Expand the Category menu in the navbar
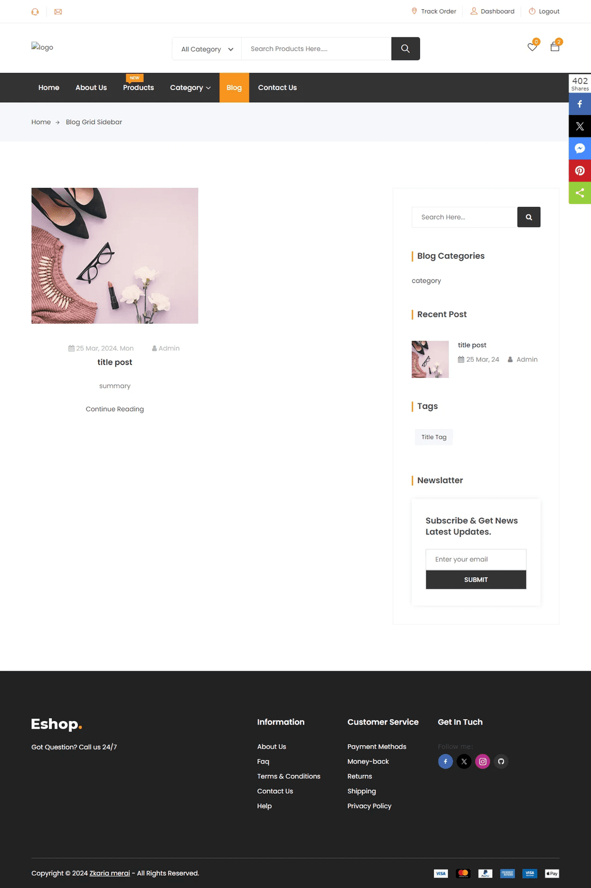 point(190,88)
